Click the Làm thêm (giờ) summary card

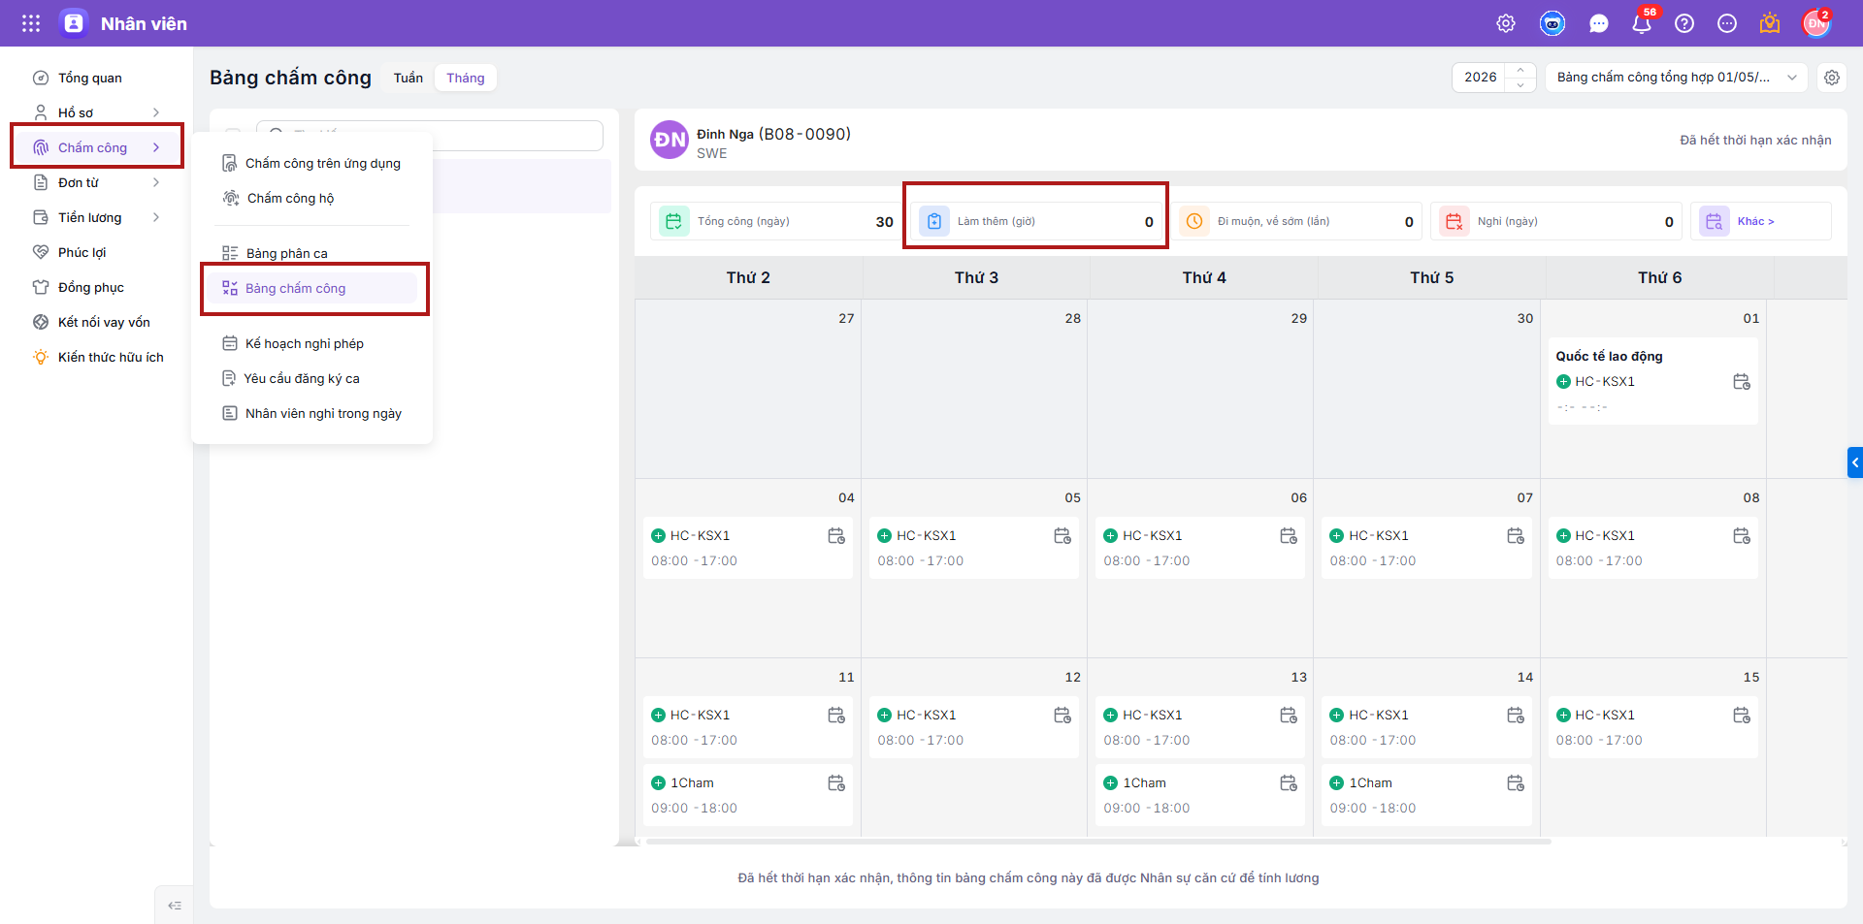1036,221
